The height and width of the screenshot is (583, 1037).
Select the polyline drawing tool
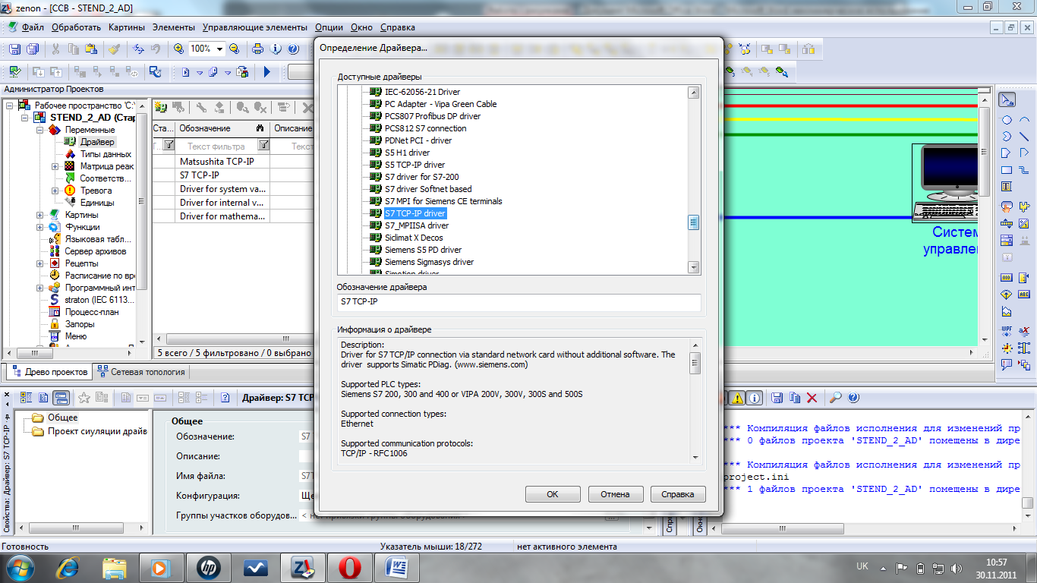point(1024,153)
